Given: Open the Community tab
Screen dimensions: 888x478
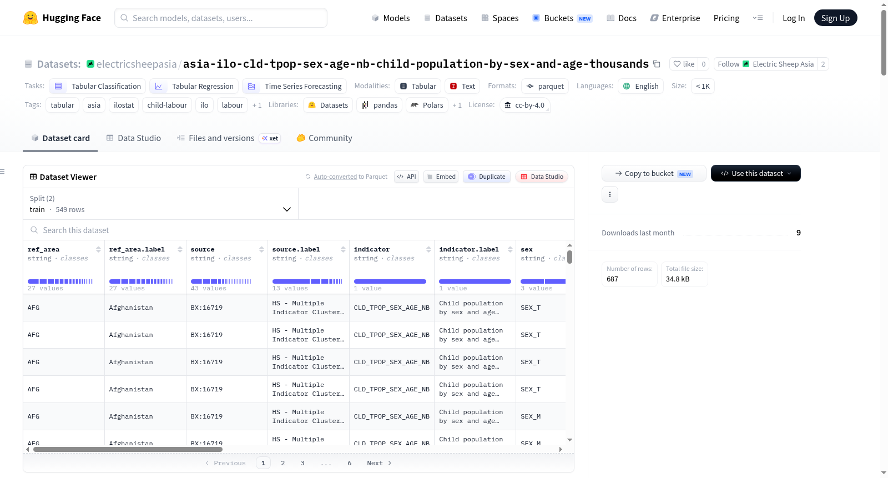Looking at the screenshot, I should click(x=325, y=138).
